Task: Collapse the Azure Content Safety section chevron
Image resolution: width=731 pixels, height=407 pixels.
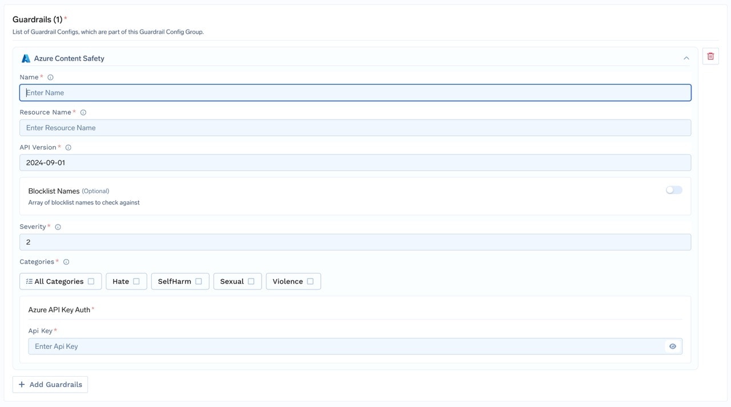Action: (x=686, y=58)
